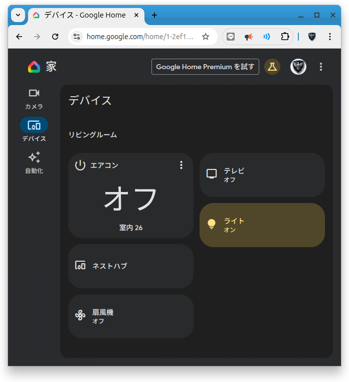Expand the tab search dropdown arrow

[x=18, y=15]
